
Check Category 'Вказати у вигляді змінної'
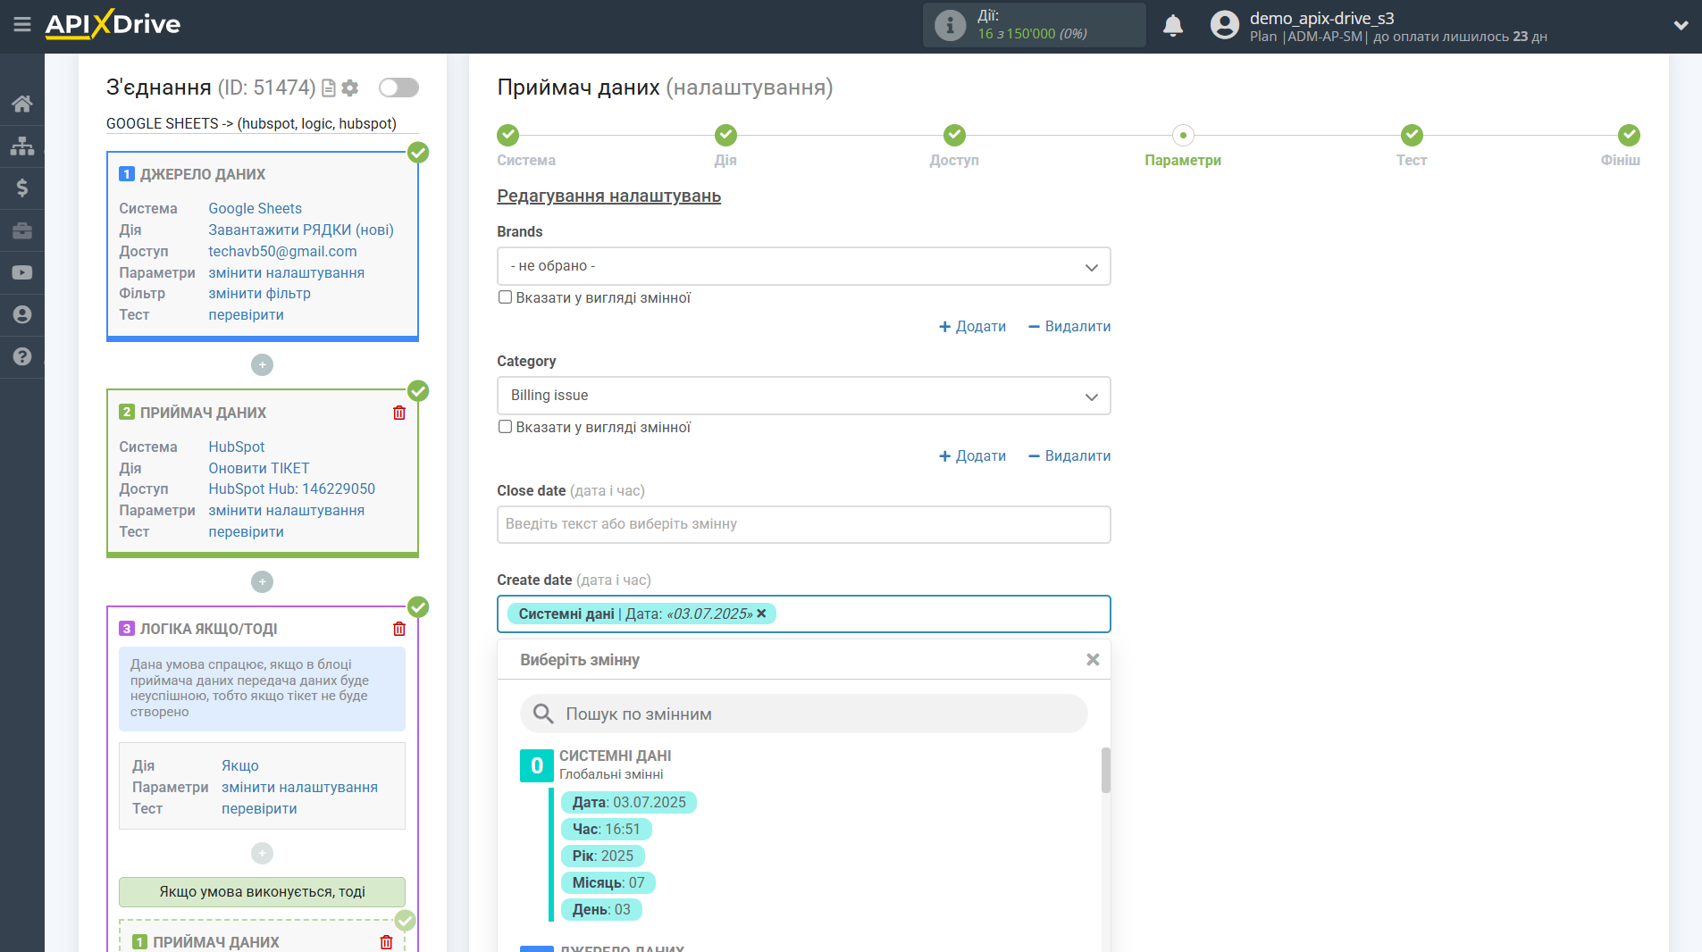pos(505,427)
